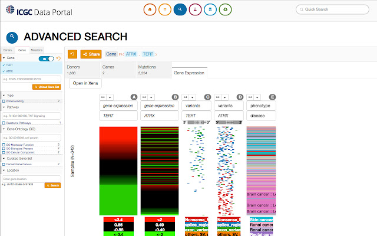Screen dimensions: 377x236
Task: Collapse the Gene Ontology (GO) section
Action: (x=4, y=128)
